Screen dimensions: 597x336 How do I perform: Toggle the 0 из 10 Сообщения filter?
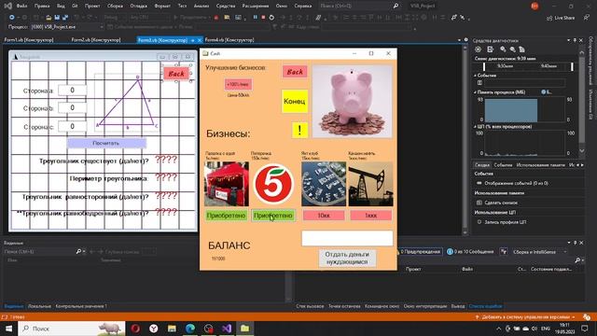tap(470, 251)
